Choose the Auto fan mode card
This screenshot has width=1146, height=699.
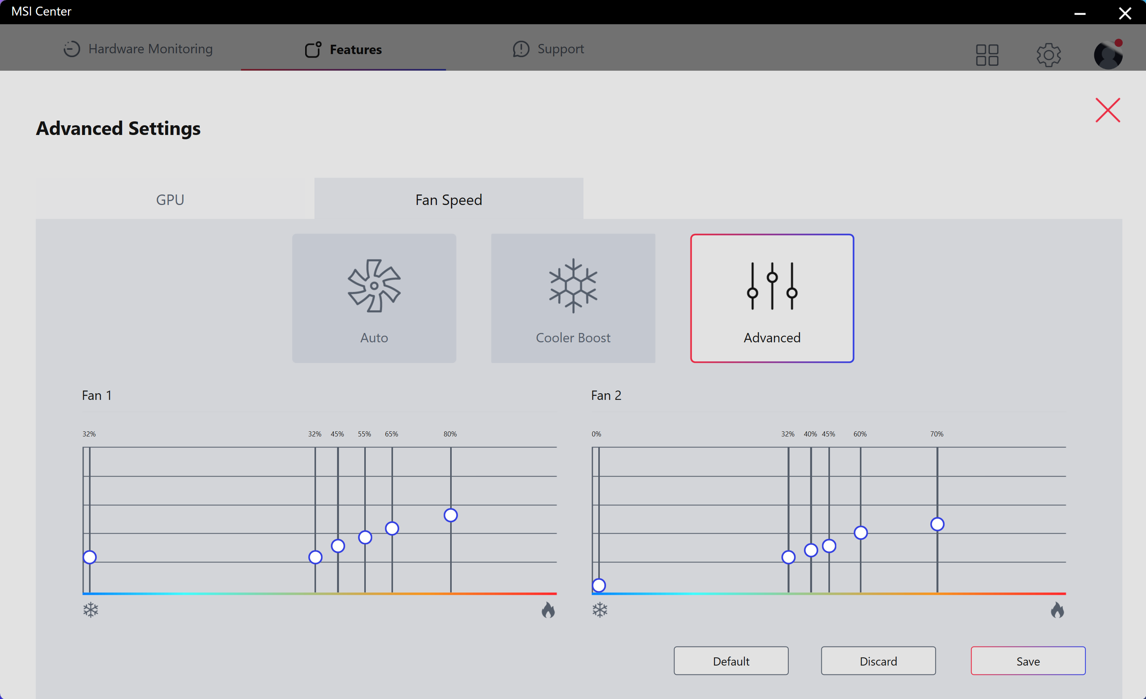point(374,298)
